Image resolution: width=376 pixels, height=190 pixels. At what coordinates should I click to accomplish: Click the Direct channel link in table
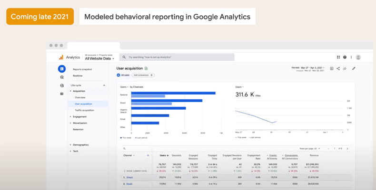(x=130, y=178)
